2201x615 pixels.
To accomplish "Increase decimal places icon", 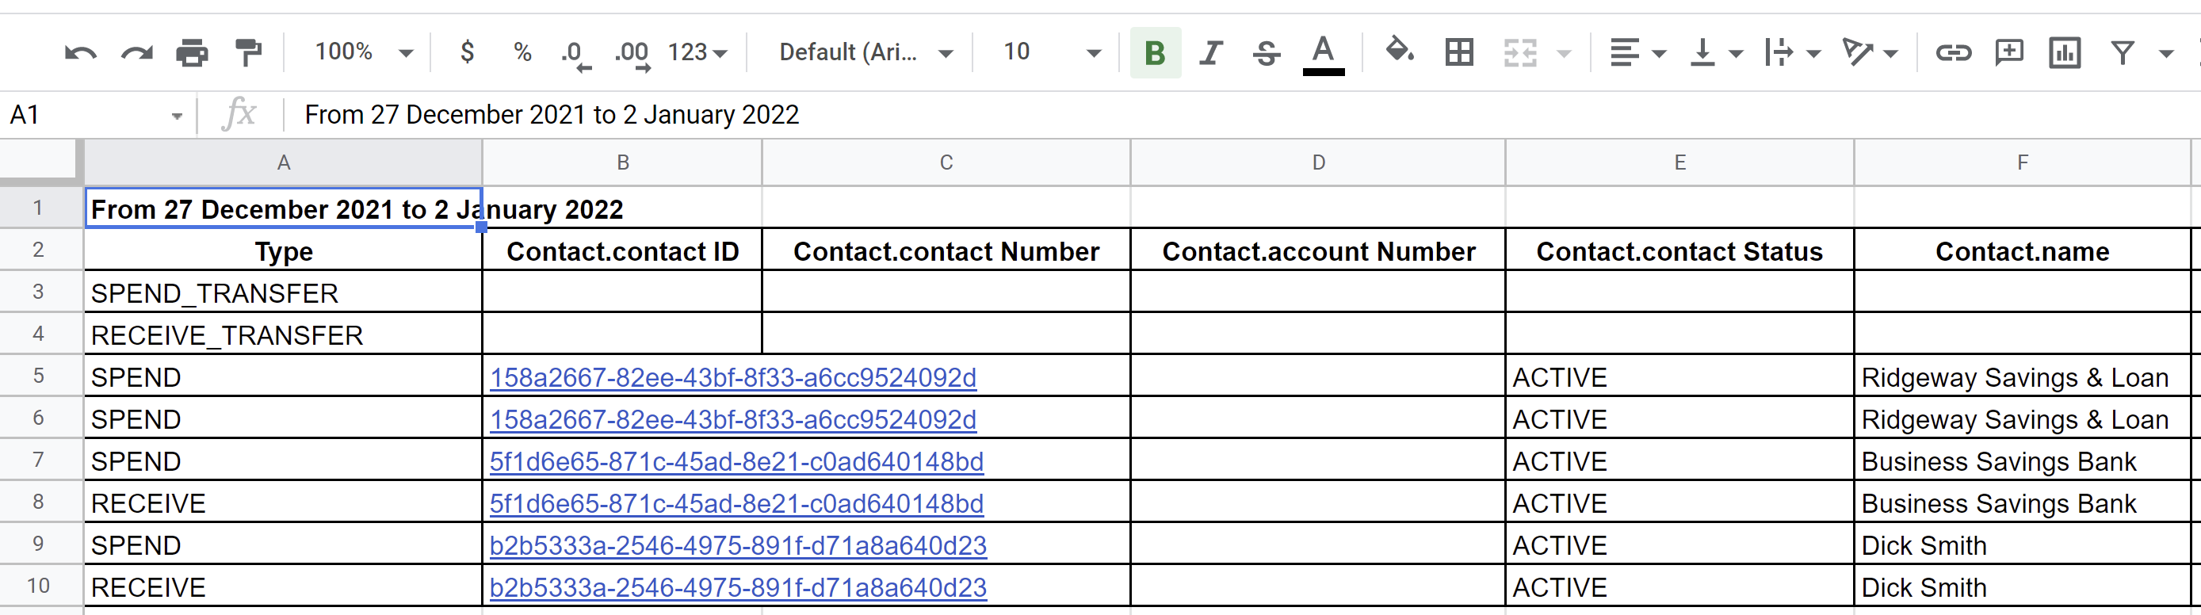I will coord(632,55).
